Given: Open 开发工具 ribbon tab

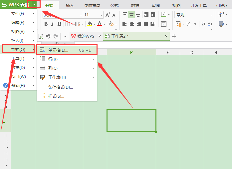Looking at the screenshot, I should 199,6.
